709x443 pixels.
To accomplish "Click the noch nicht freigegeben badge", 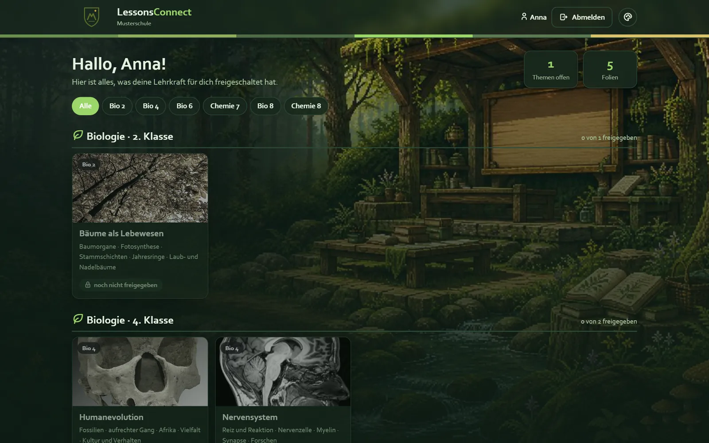I will [x=121, y=285].
